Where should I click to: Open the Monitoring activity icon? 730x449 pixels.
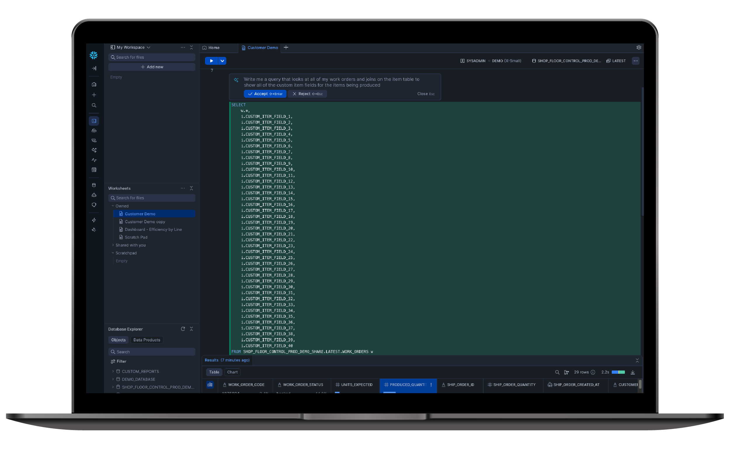(x=94, y=160)
